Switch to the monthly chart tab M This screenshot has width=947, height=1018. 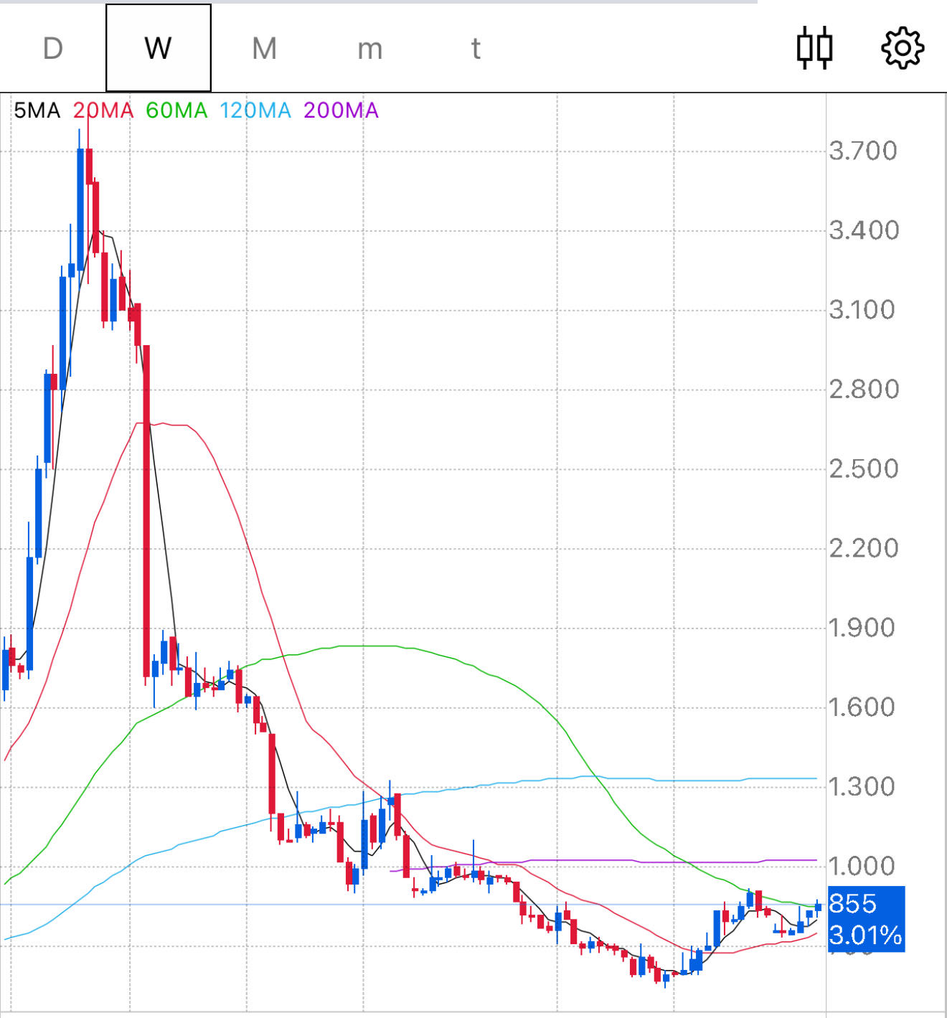[x=264, y=49]
